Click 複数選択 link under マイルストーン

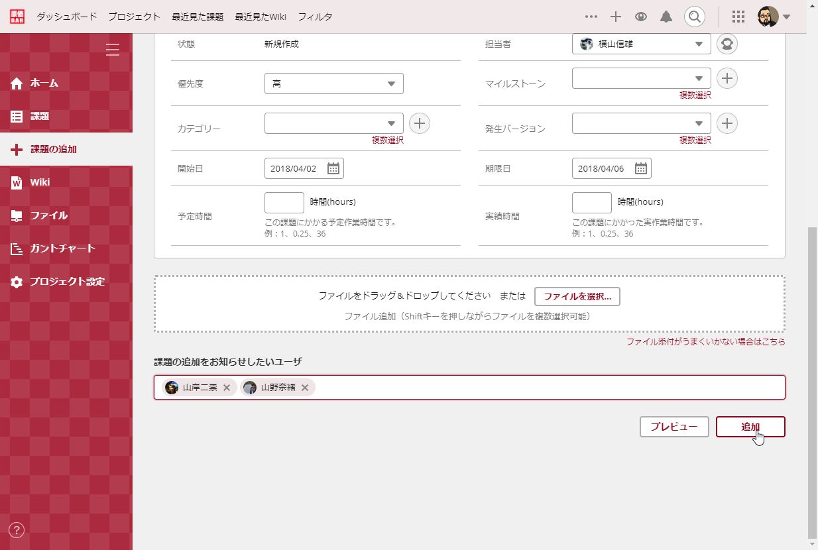coord(695,95)
